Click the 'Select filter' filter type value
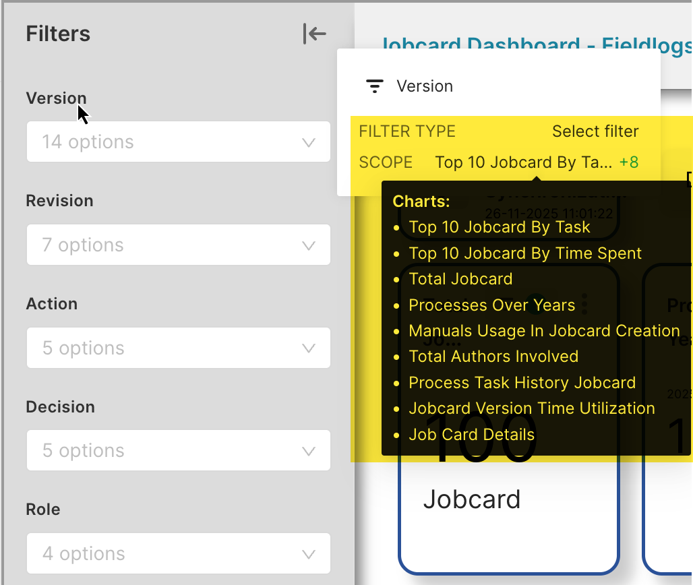This screenshot has height=585, width=693. (x=595, y=131)
